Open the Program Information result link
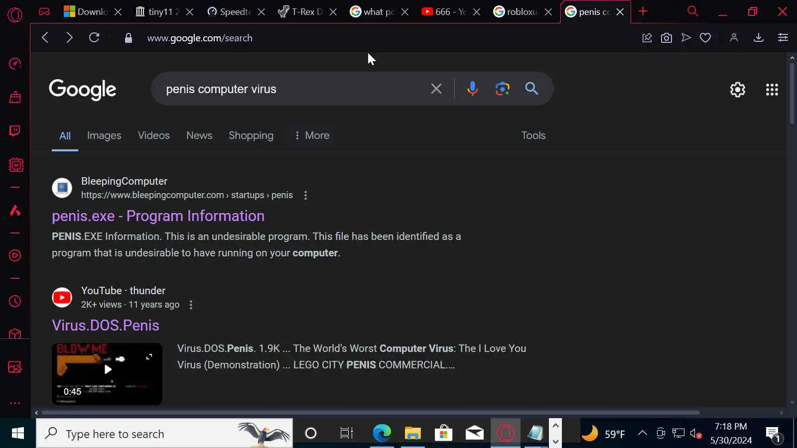The image size is (797, 448). (x=158, y=216)
